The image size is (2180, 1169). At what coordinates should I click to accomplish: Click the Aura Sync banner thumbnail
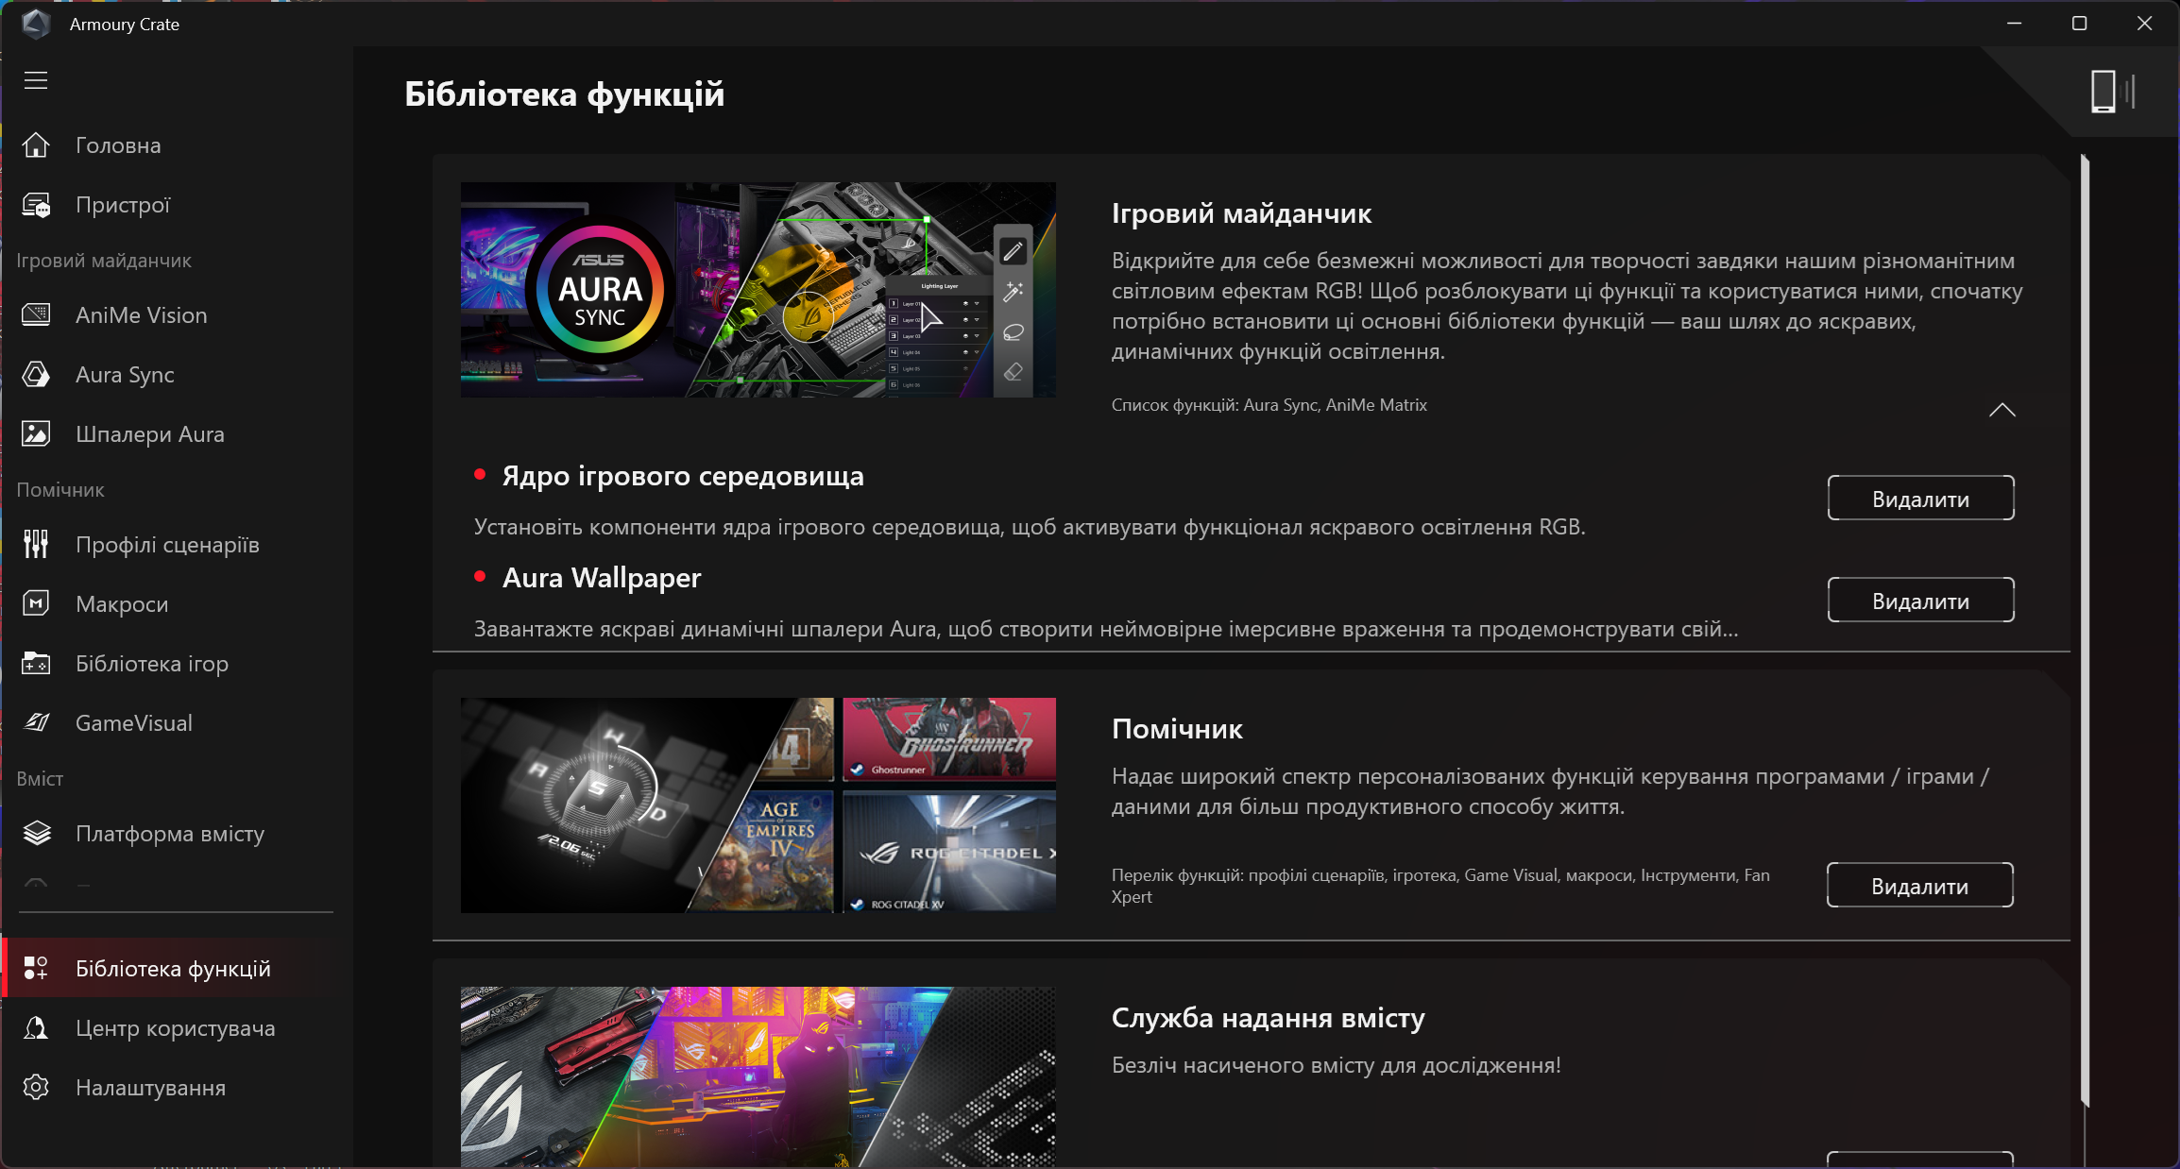click(x=758, y=290)
